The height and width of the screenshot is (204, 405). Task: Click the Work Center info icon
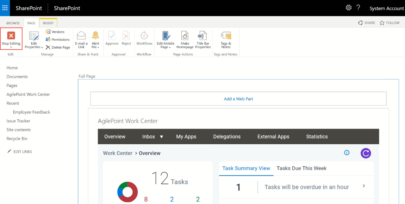347,153
